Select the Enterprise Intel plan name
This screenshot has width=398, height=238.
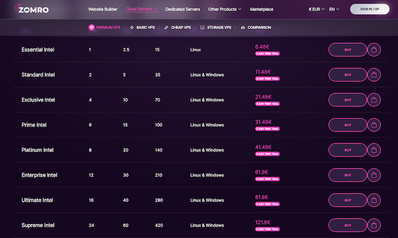(39, 175)
